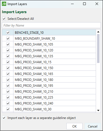Uncheck BENCHES_STAGE_10 layer checkbox

[x=8, y=32]
